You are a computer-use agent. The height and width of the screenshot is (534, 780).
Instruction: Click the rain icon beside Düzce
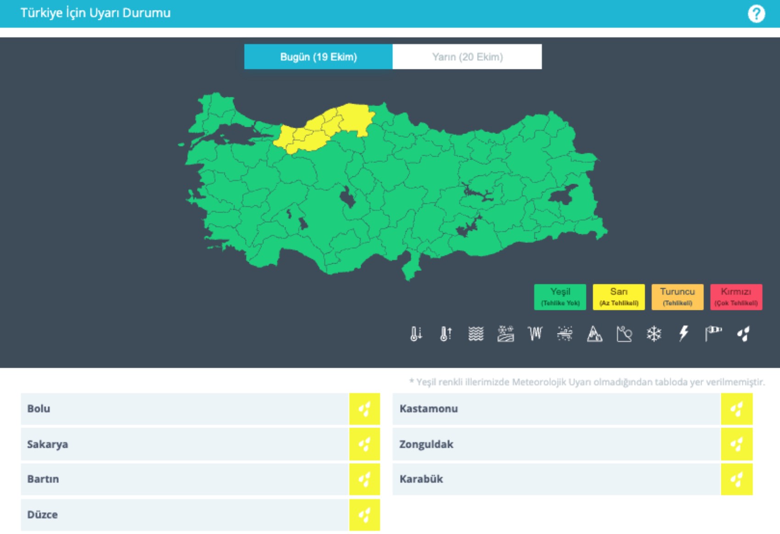point(364,515)
